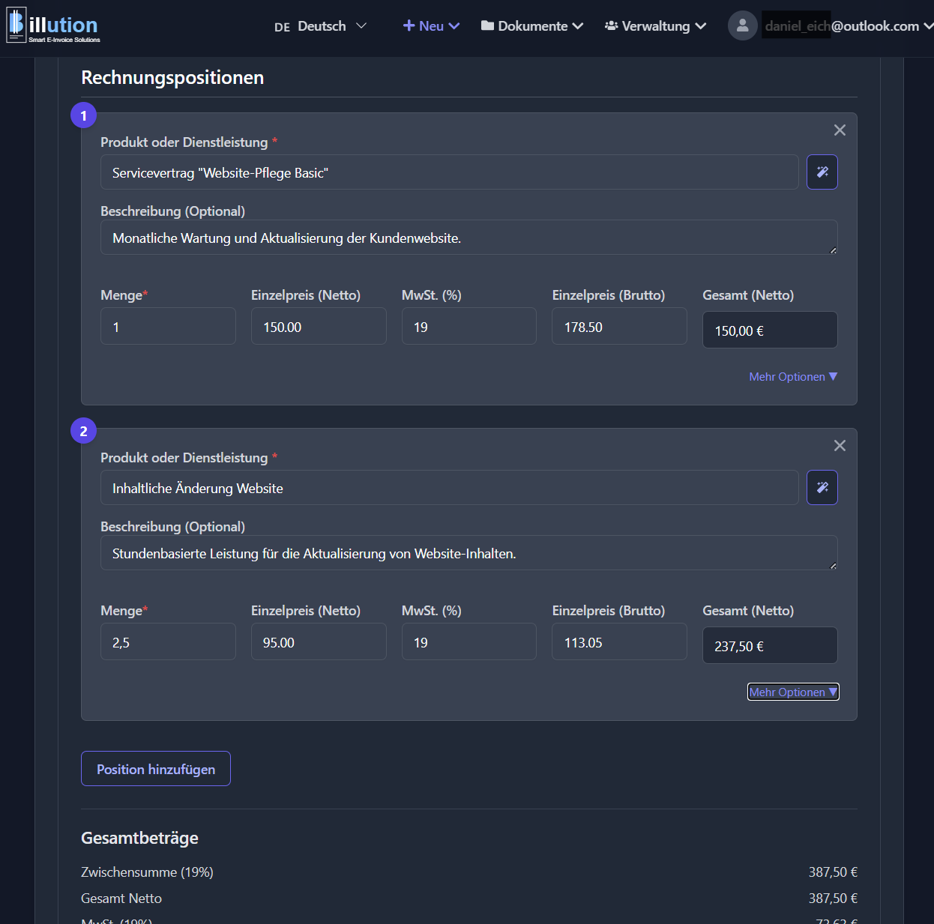Viewport: 934px width, 924px height.
Task: Remove position 2 with the X icon
Action: [840, 446]
